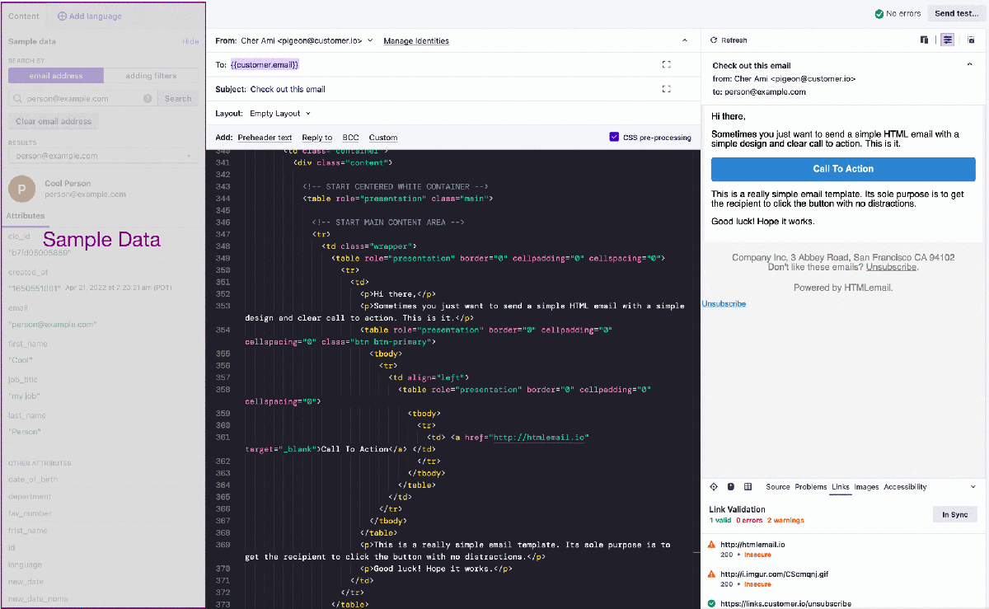Select the Attributes tab in Sample data
This screenshot has height=609, width=989.
click(x=26, y=216)
